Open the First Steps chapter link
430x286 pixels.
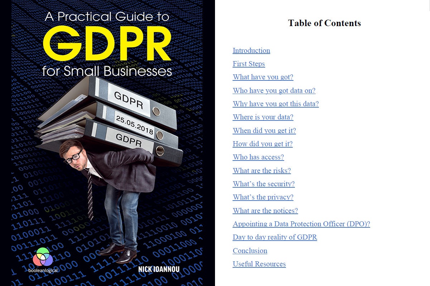click(x=249, y=64)
